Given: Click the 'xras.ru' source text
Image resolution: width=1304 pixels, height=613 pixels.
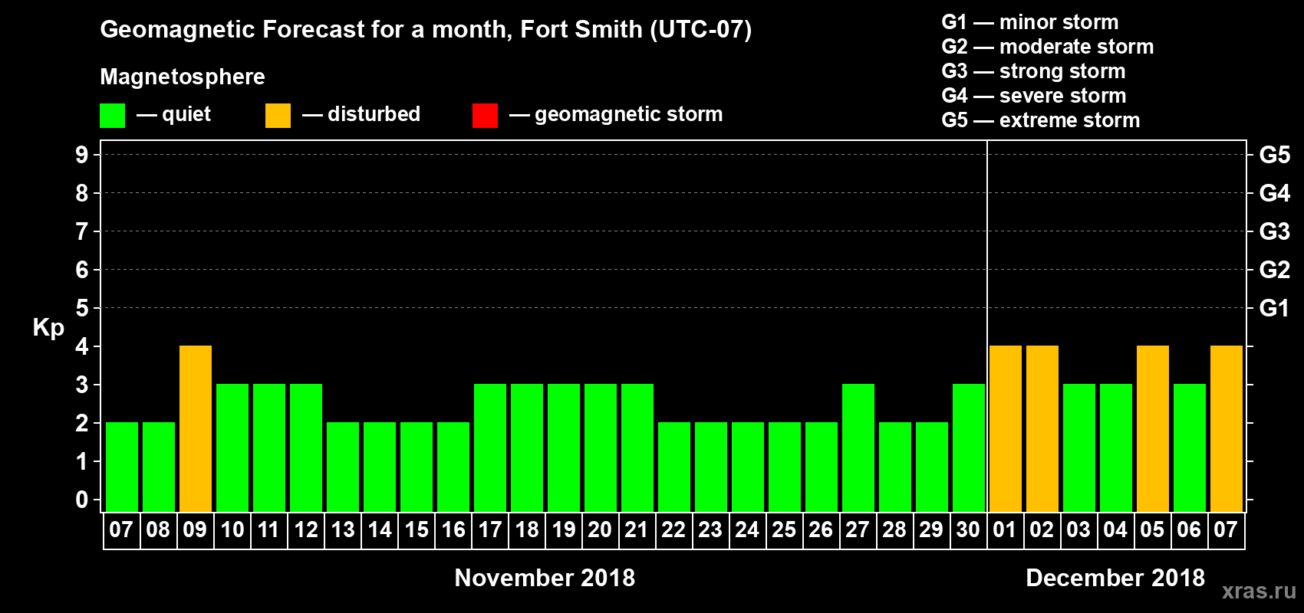Looking at the screenshot, I should 1259,591.
